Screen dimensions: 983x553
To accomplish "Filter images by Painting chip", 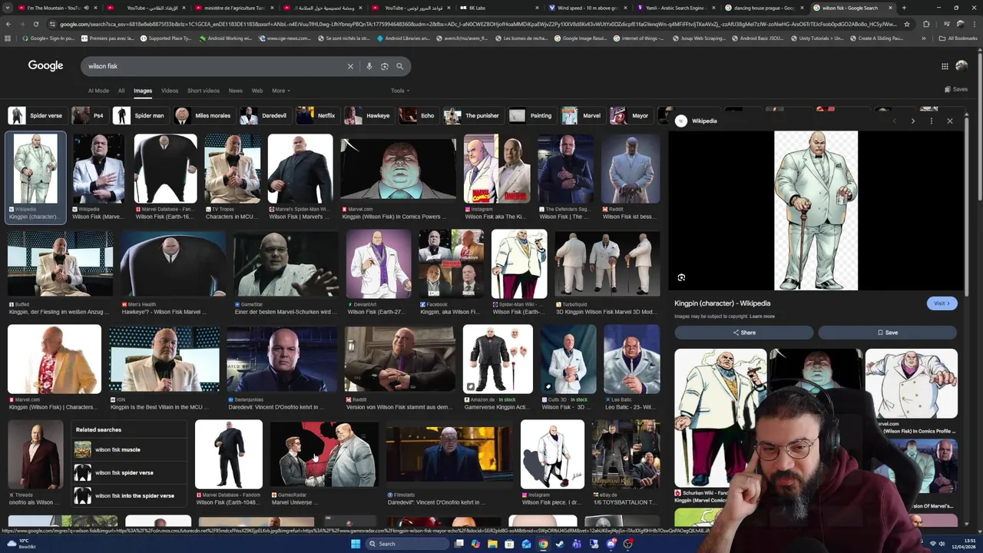I will 531,116.
